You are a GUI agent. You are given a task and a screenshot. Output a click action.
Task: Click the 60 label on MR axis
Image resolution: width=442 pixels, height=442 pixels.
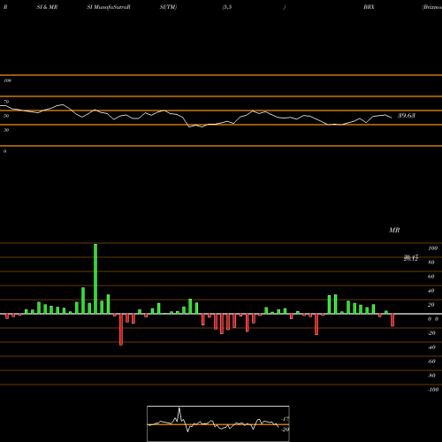pyautogui.click(x=431, y=277)
